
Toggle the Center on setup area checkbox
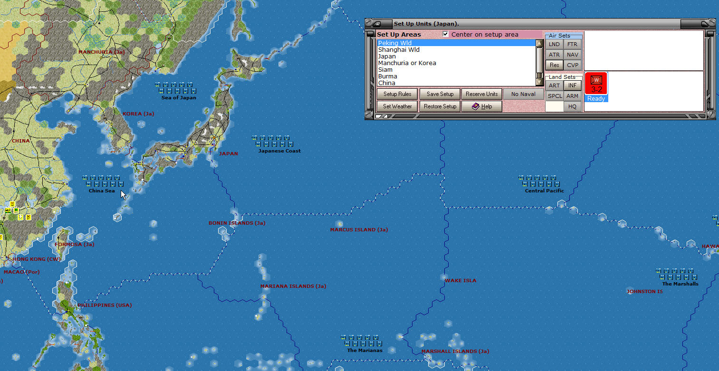click(x=446, y=34)
